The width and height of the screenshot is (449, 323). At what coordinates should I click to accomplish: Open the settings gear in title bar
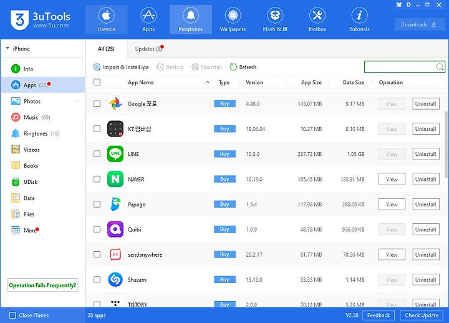click(x=408, y=4)
